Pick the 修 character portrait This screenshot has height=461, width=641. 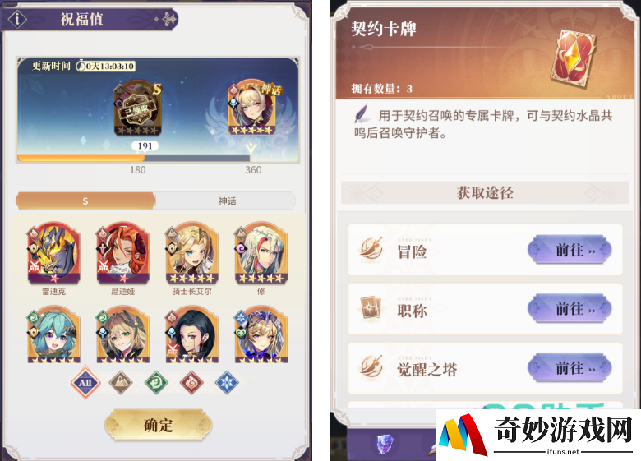[261, 253]
